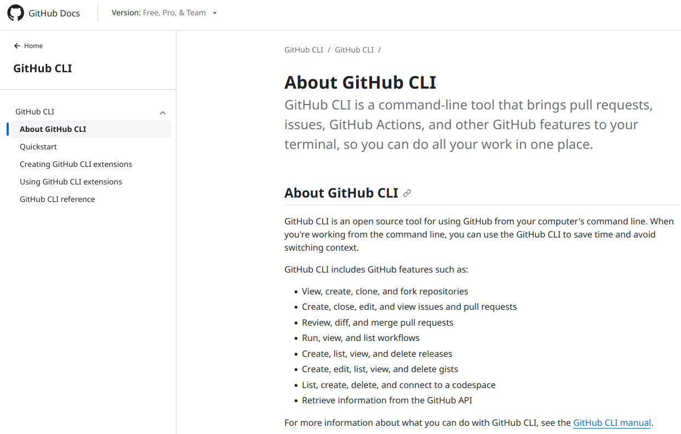The width and height of the screenshot is (681, 434).
Task: Open Home link in sidebar
Action: point(33,46)
